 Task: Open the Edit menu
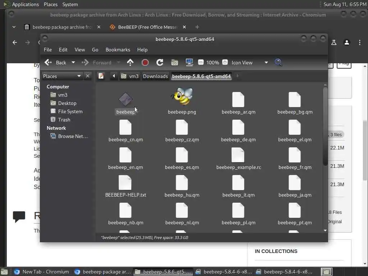pos(63,50)
